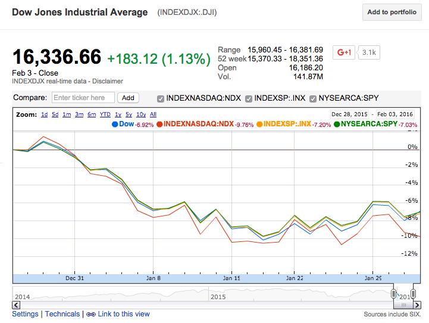Click the Jan 29 date label
The height and width of the screenshot is (323, 429).
(x=373, y=278)
